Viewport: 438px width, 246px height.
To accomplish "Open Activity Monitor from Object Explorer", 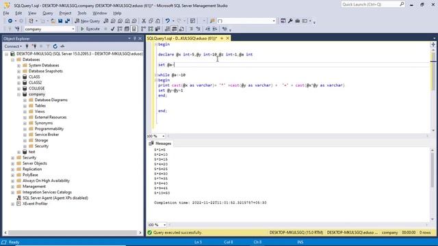I will (x=62, y=46).
